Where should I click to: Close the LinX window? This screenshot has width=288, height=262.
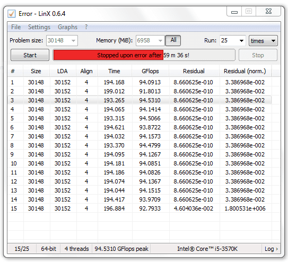pyautogui.click(x=268, y=12)
